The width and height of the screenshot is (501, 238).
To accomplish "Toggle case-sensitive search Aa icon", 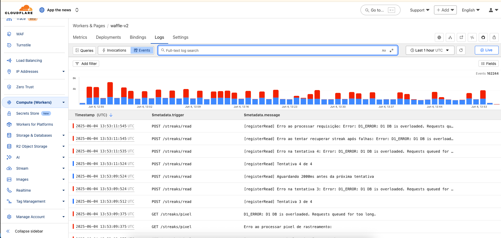I will pos(384,51).
